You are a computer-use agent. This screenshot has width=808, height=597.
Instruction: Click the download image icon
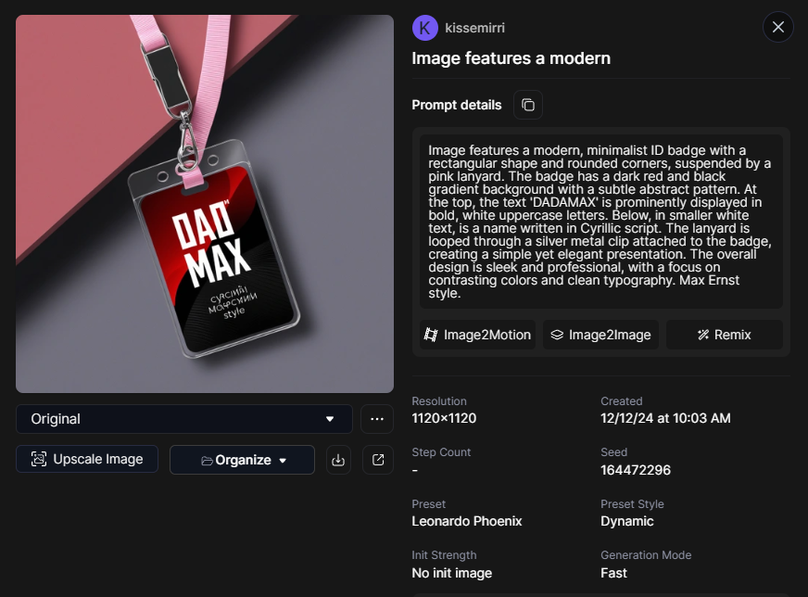(x=339, y=460)
